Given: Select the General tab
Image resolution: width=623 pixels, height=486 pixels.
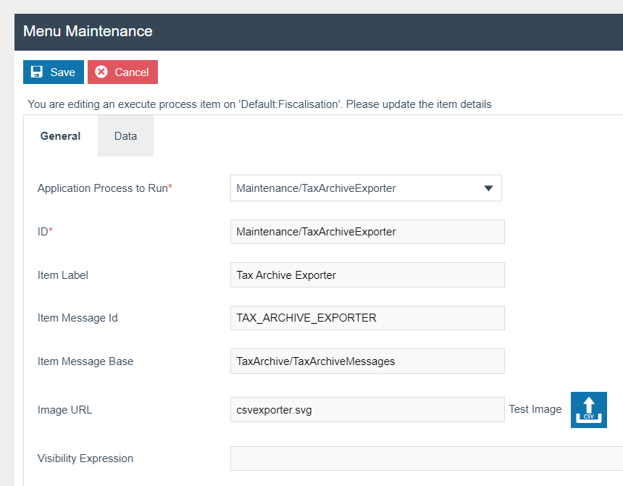Looking at the screenshot, I should (x=60, y=136).
